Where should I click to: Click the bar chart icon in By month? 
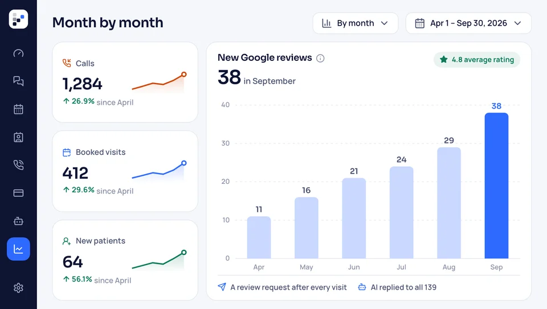point(326,23)
